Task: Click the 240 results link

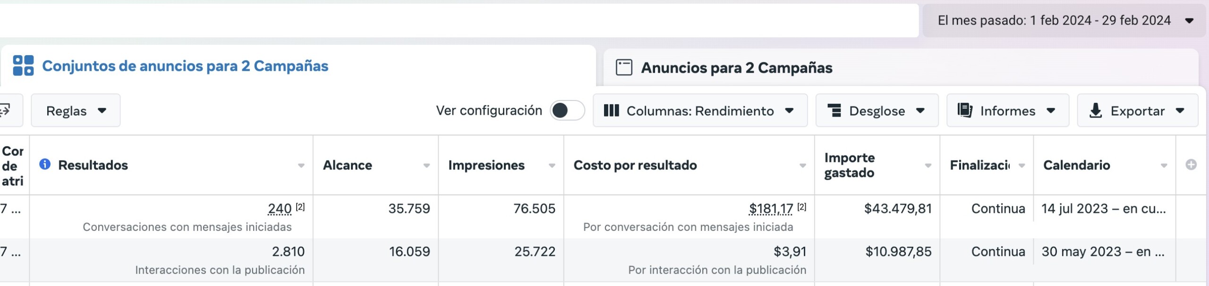Action: click(280, 209)
